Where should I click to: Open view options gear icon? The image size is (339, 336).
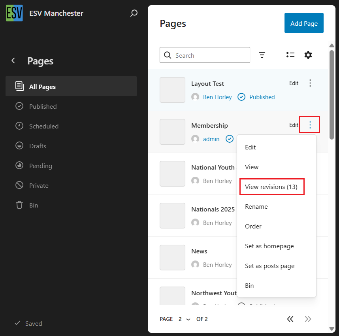[308, 55]
